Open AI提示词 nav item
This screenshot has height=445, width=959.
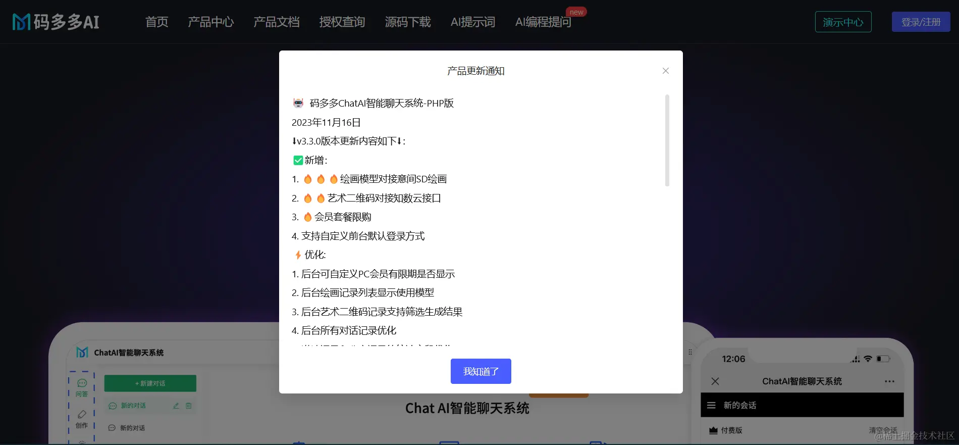click(x=472, y=22)
